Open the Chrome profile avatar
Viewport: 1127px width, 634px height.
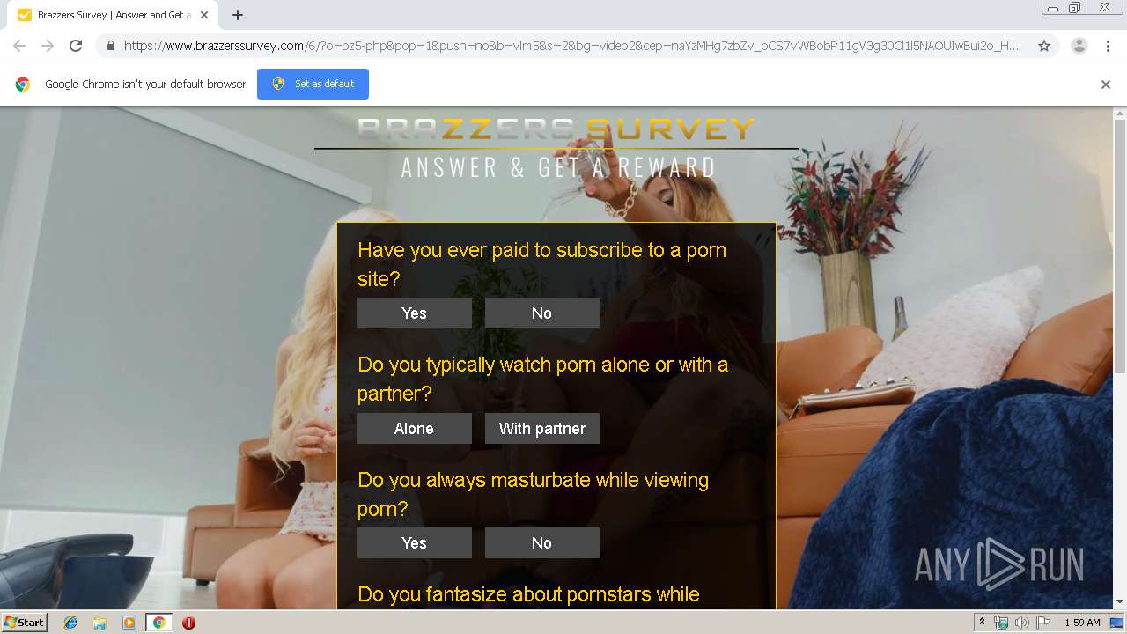1079,46
